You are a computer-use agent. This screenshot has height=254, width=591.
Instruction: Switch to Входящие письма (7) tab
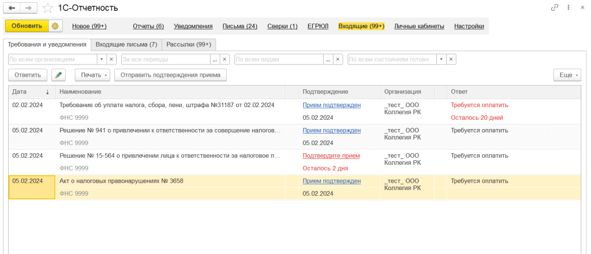point(126,44)
